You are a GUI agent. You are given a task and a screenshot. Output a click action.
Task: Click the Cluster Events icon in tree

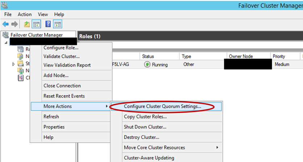tap(21, 78)
